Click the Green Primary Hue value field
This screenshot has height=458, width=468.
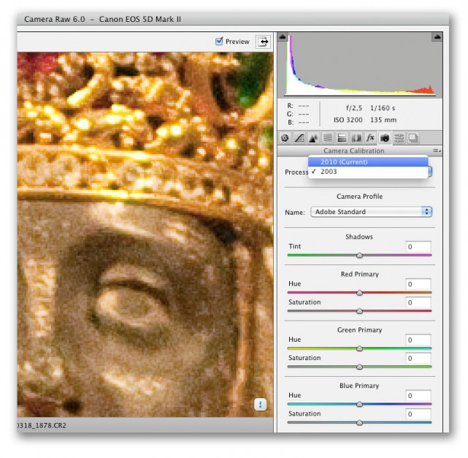point(418,340)
